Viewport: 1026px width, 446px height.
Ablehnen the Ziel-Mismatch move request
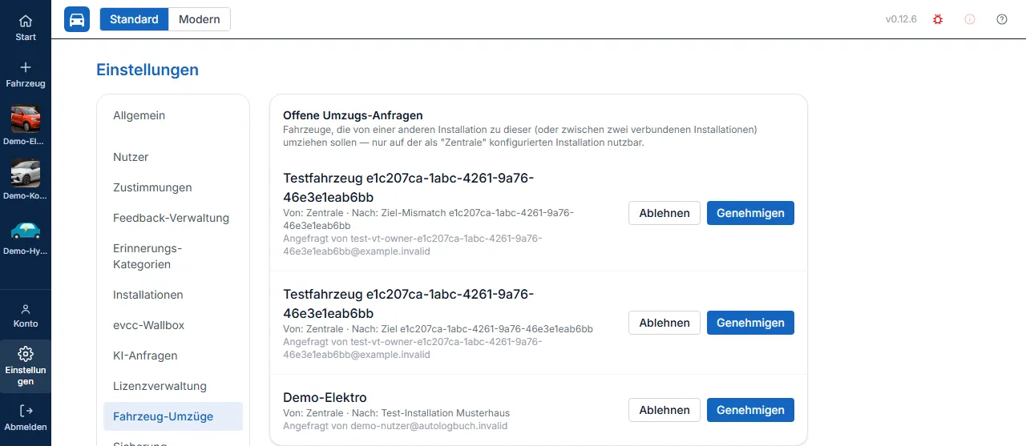pyautogui.click(x=664, y=213)
